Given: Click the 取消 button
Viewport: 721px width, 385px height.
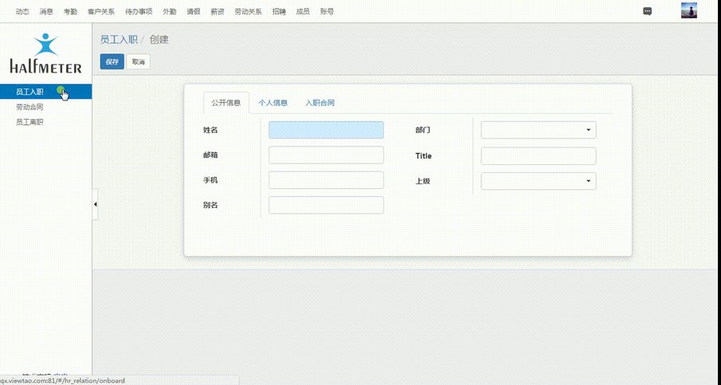Looking at the screenshot, I should pyautogui.click(x=139, y=61).
